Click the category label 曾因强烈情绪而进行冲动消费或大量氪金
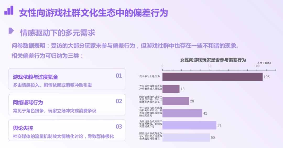 (150, 87)
